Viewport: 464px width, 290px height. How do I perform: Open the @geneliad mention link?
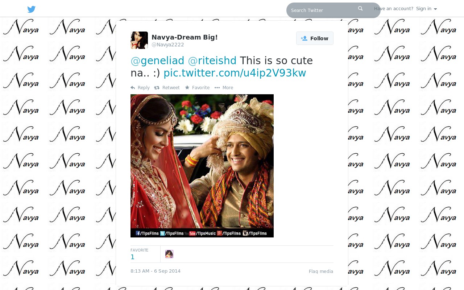(x=157, y=61)
